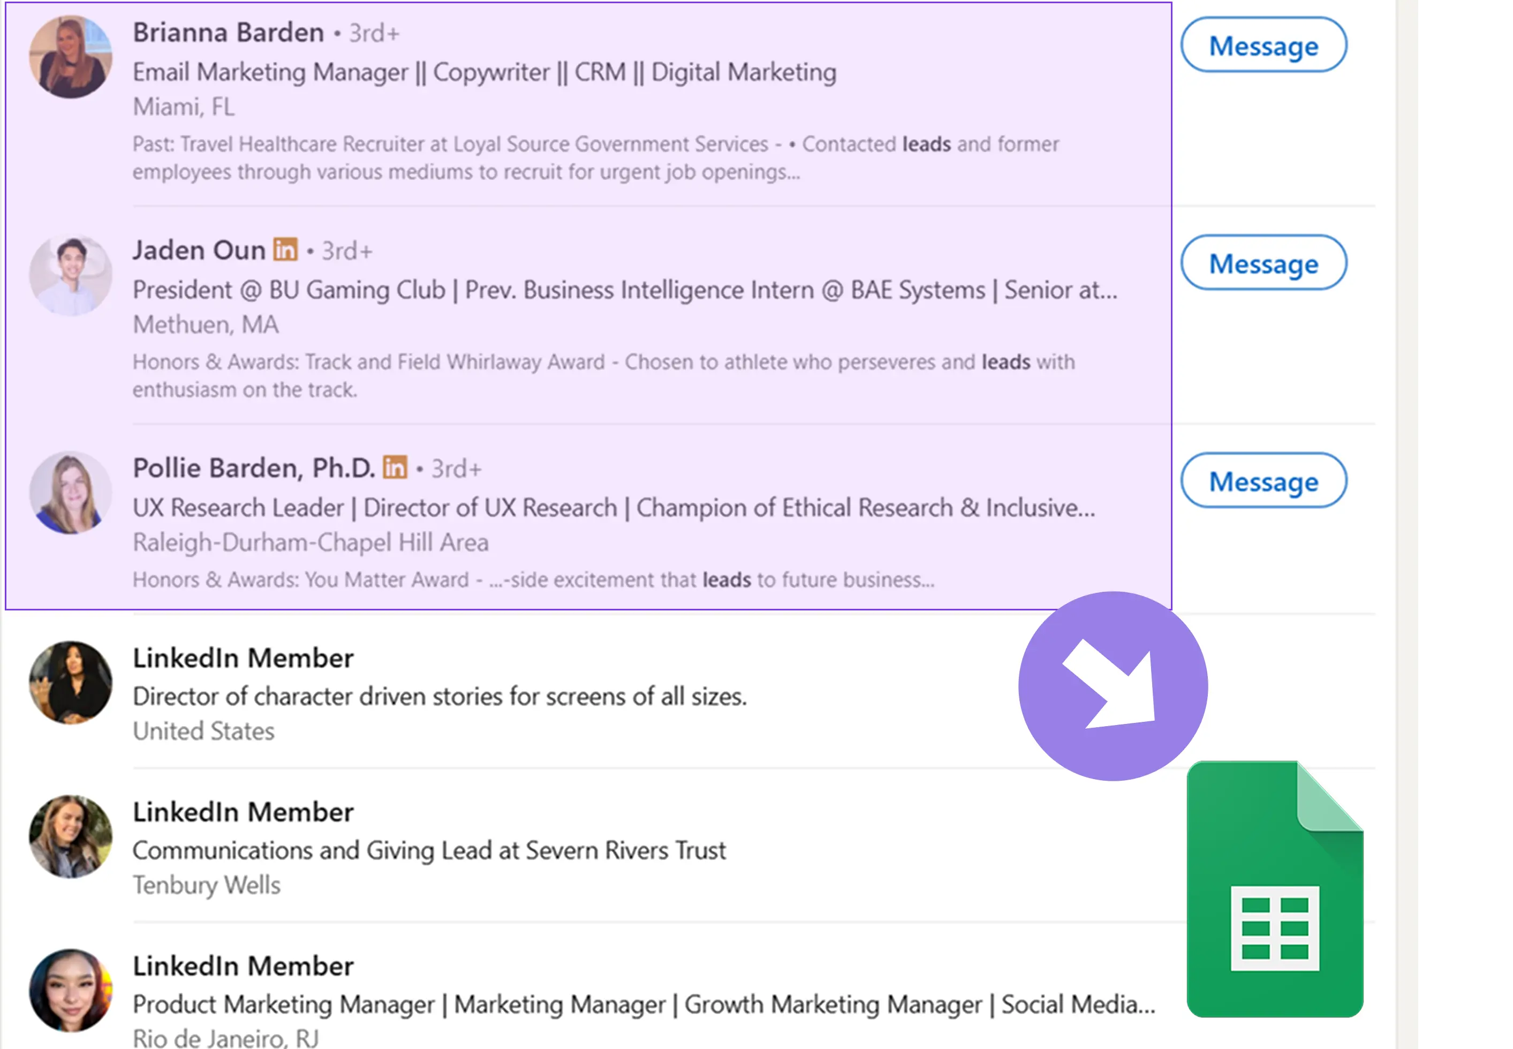Click the 'United States' location text
This screenshot has height=1049, width=1513.
pos(203,731)
